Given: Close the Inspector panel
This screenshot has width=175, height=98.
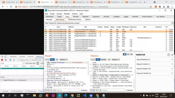Looking at the screenshot, I should 172,55.
